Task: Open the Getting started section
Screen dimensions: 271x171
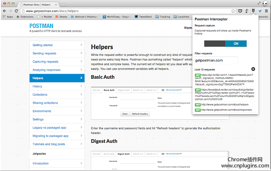Action: (x=57, y=45)
